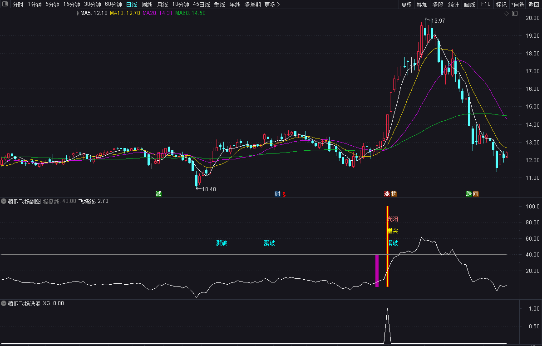Screen dimensions: 542x346
Task: Expand the 飞扬副图 indicator dropdown
Action: coord(4,201)
